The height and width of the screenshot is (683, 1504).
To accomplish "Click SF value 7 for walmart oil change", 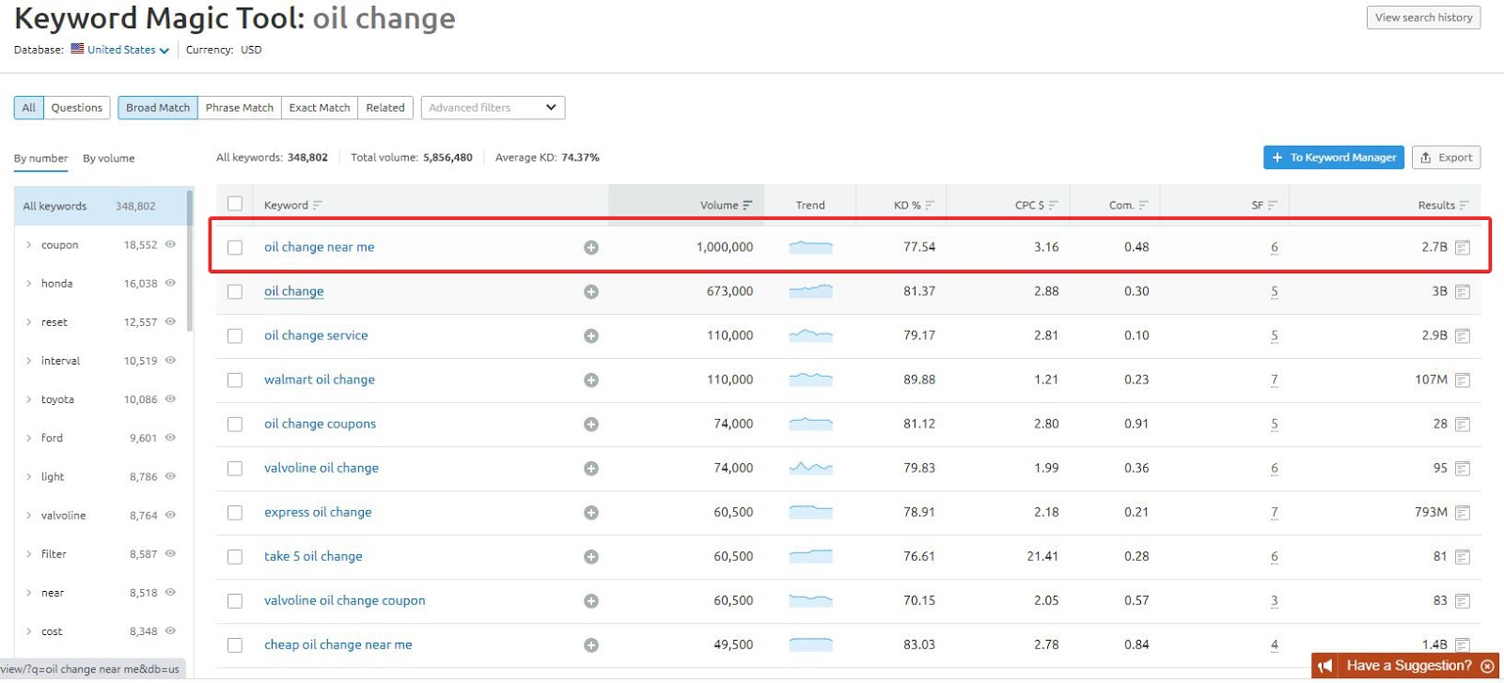I will point(1275,380).
